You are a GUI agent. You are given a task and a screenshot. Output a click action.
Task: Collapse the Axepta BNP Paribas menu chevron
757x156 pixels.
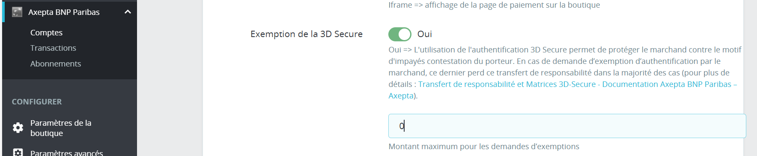(x=128, y=12)
